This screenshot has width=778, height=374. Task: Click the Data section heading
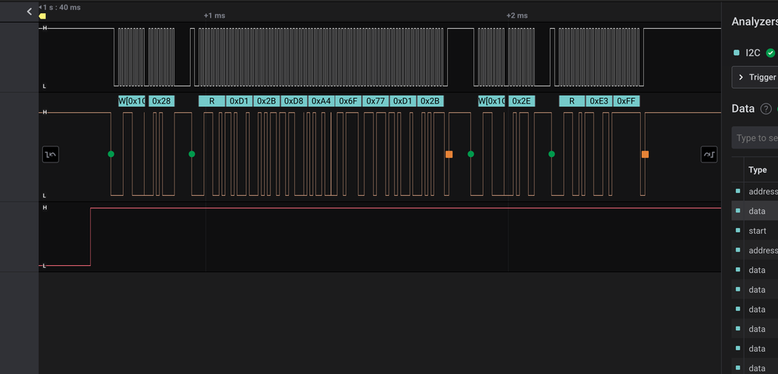pos(743,109)
